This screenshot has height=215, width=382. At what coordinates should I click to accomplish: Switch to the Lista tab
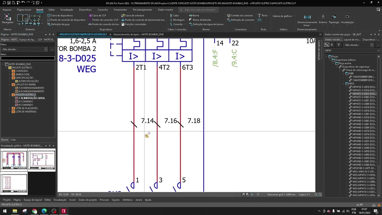(13, 140)
